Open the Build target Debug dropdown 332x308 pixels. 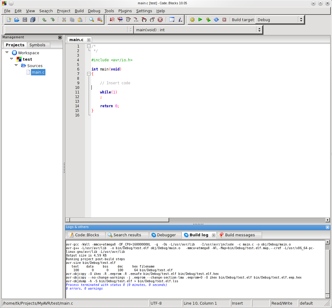(x=301, y=19)
